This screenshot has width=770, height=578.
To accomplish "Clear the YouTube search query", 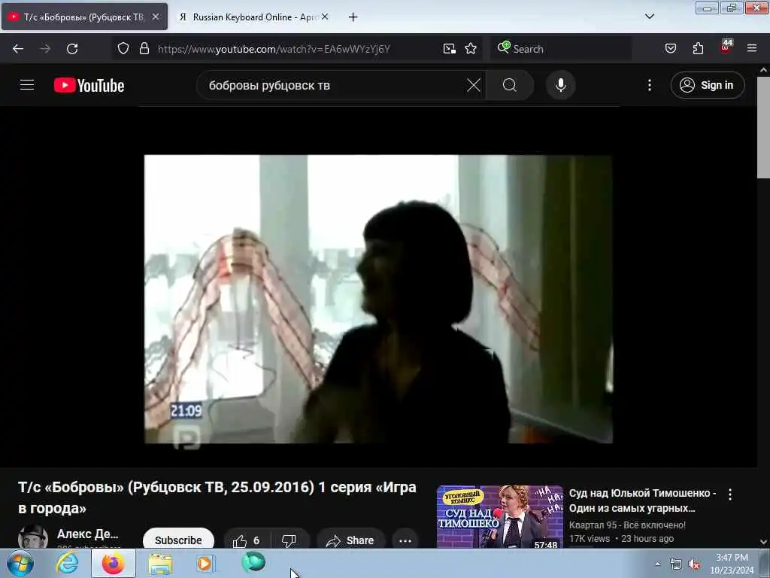I will click(474, 85).
